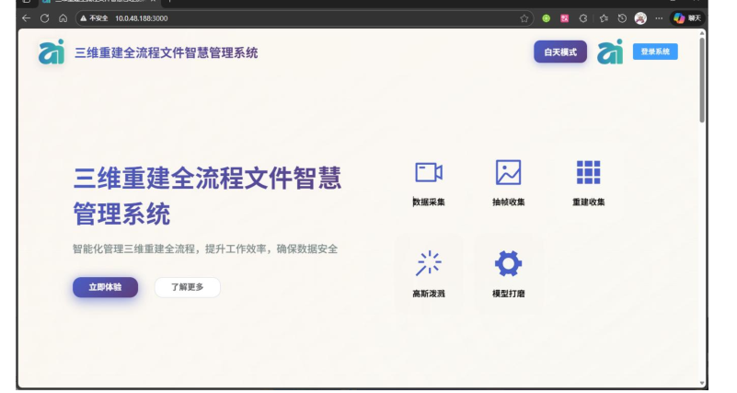Click the AI logo at top left
The height and width of the screenshot is (393, 737).
click(x=52, y=52)
